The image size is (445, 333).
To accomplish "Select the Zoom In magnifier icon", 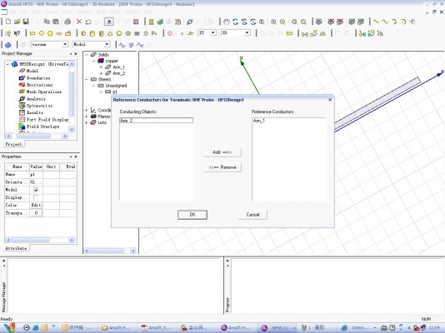I will (273, 22).
